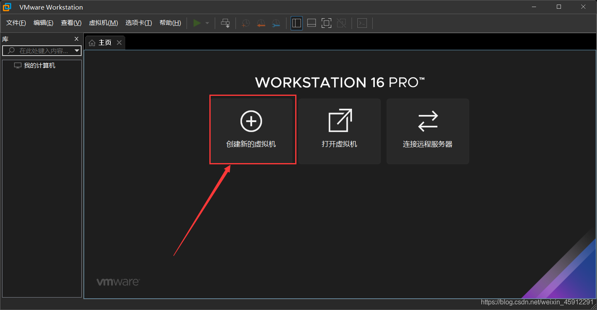Toggle the show library sidebar icon

click(x=296, y=23)
